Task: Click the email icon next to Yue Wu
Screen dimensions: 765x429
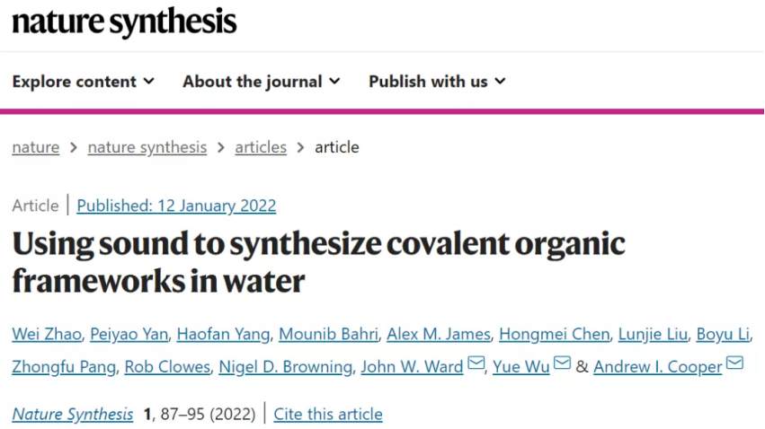Action: tap(562, 363)
